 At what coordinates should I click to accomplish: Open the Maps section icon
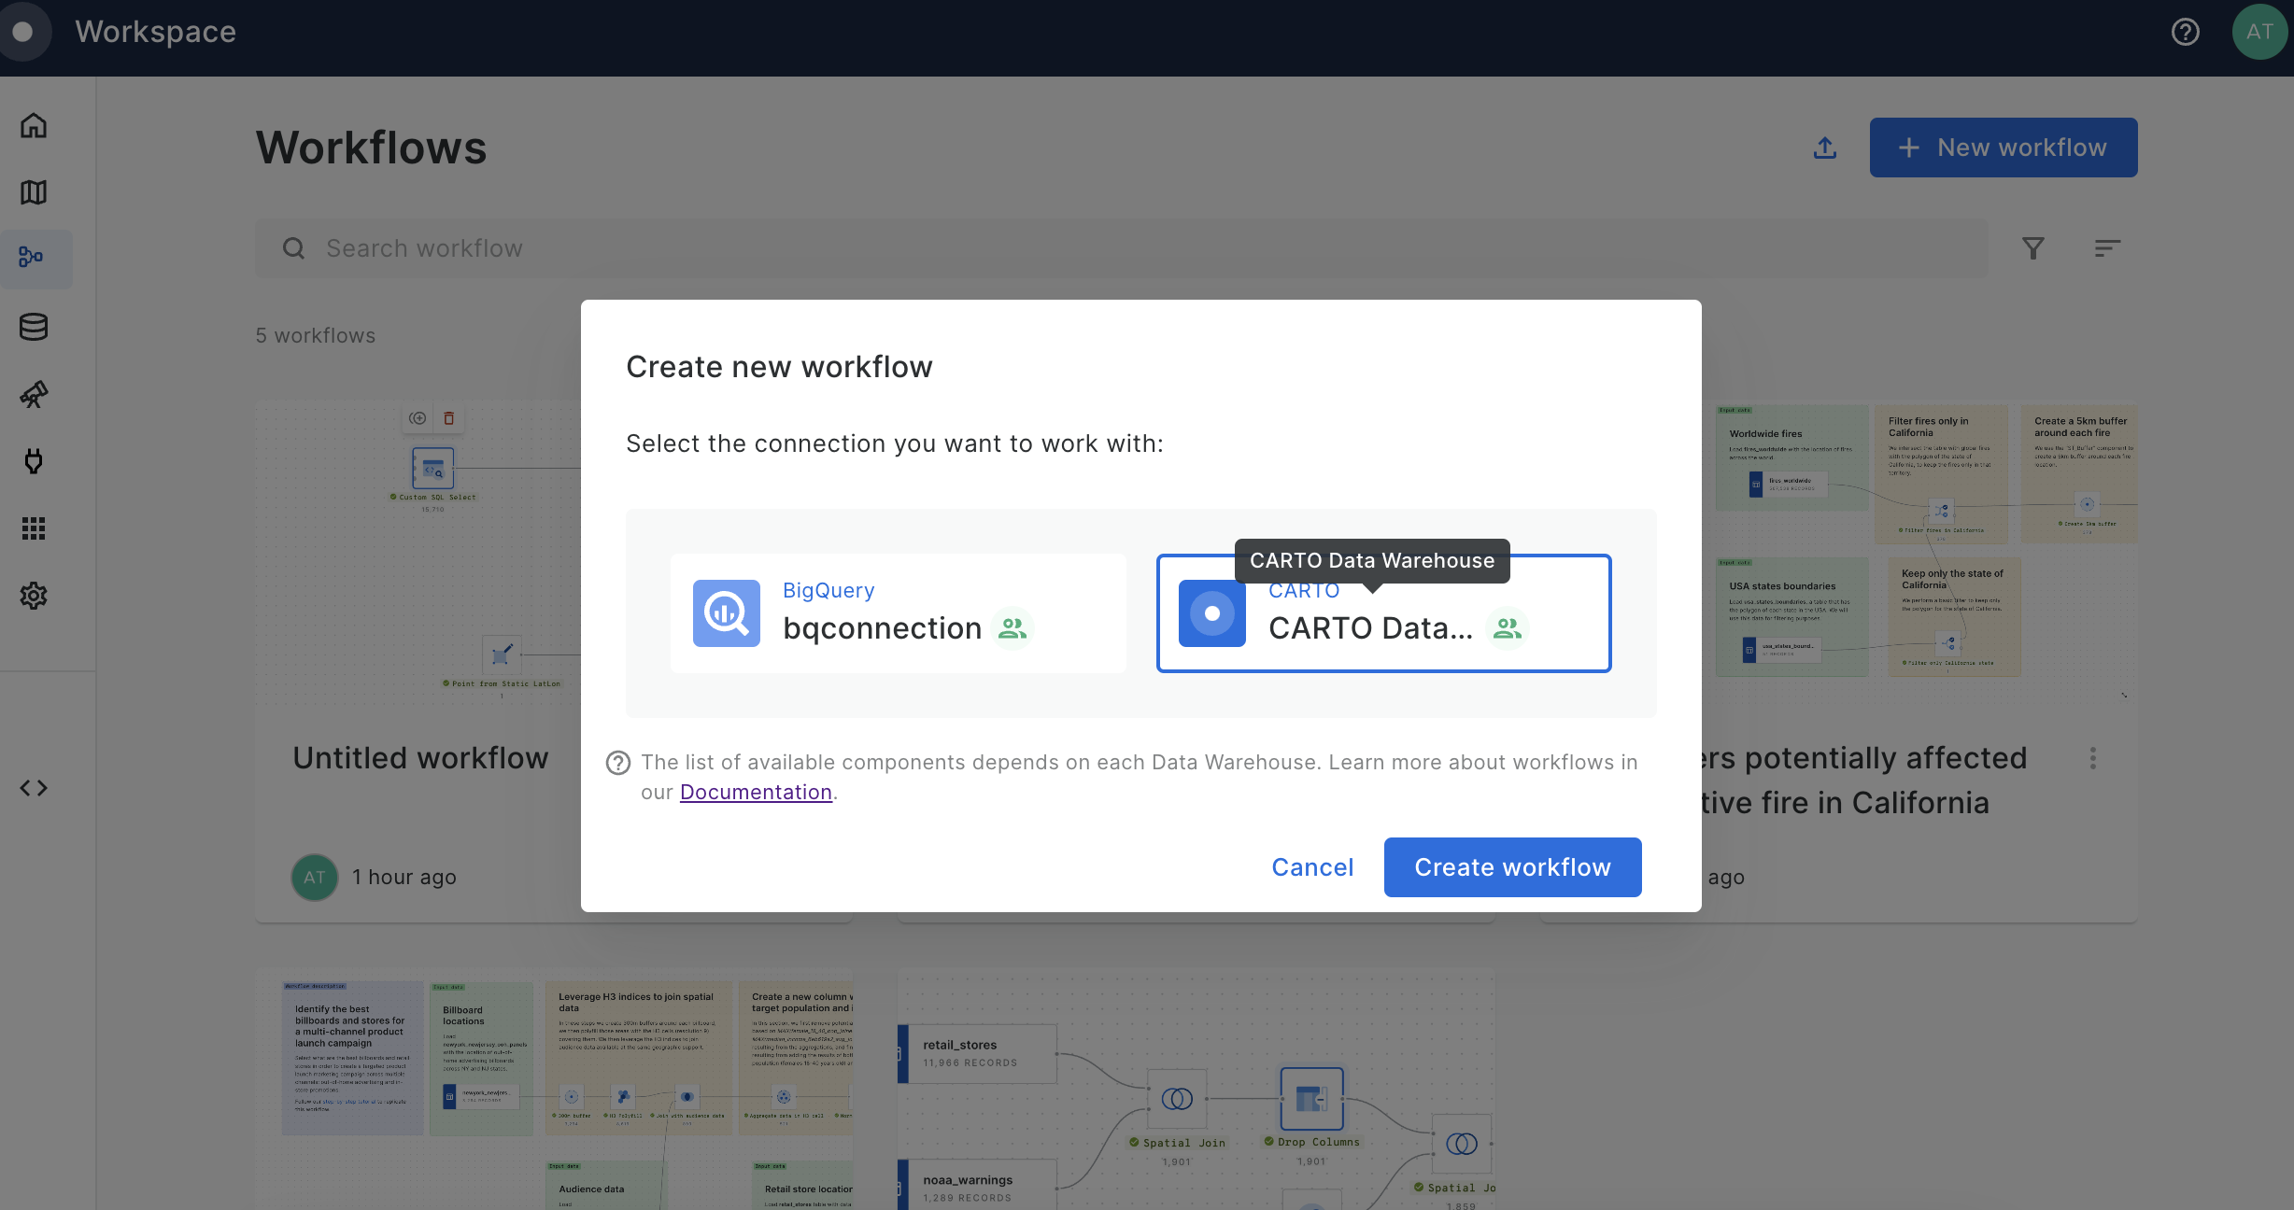[34, 192]
